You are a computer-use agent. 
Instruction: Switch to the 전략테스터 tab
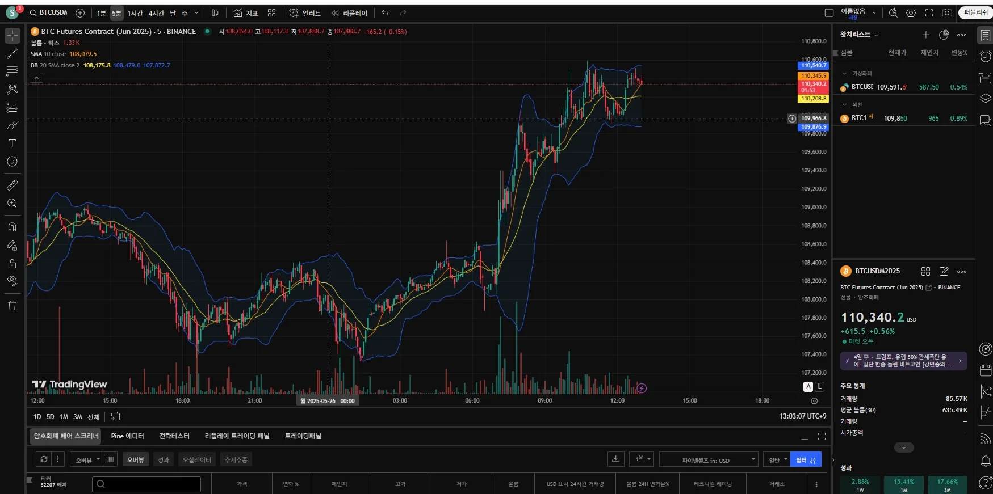point(174,436)
